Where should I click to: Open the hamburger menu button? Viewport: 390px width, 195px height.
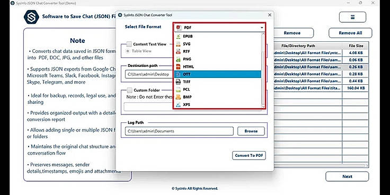click(352, 17)
